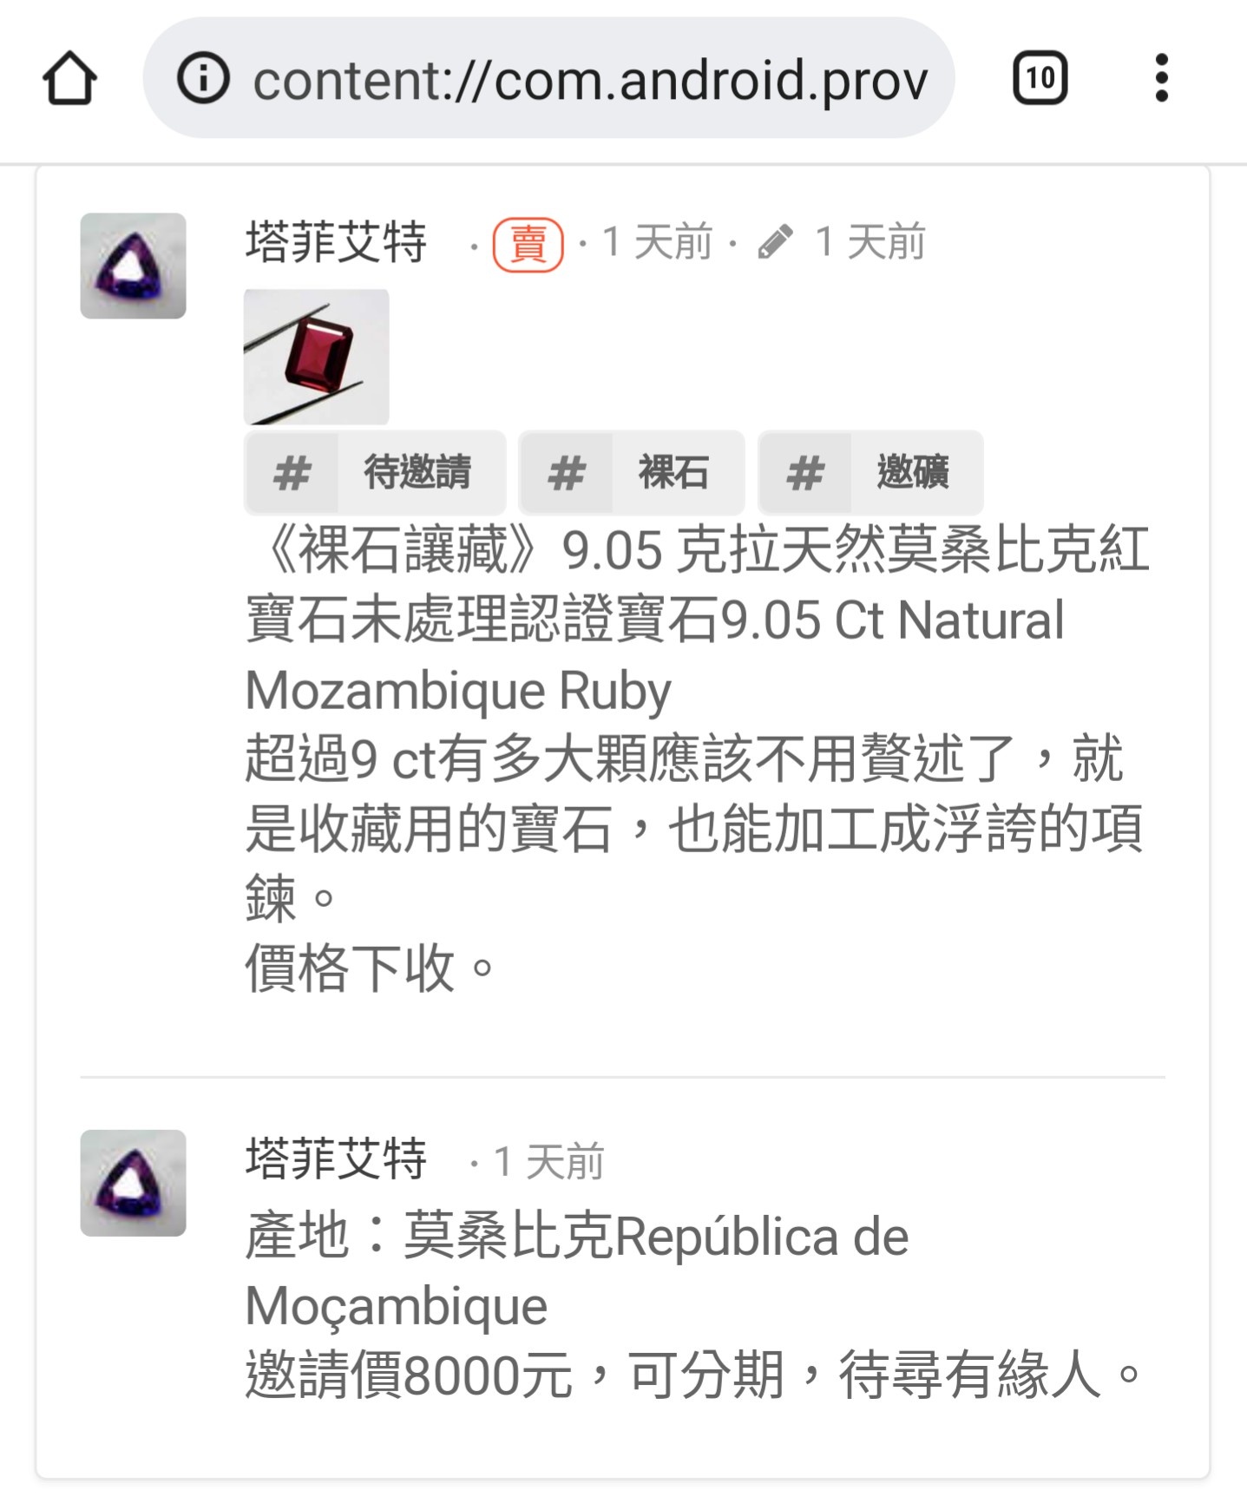
Task: Select the # 待邀請 hashtag
Action: tap(375, 473)
